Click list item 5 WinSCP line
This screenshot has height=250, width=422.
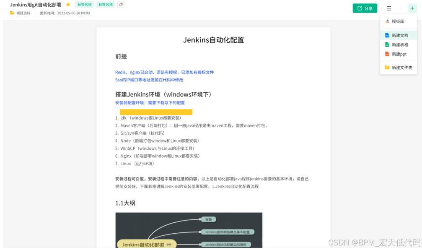click(155, 148)
